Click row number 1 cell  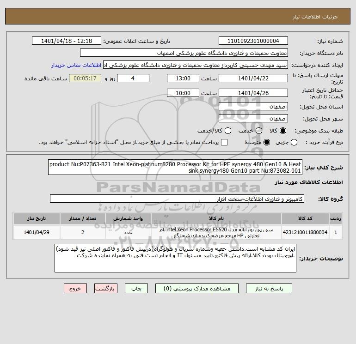click(x=336, y=232)
